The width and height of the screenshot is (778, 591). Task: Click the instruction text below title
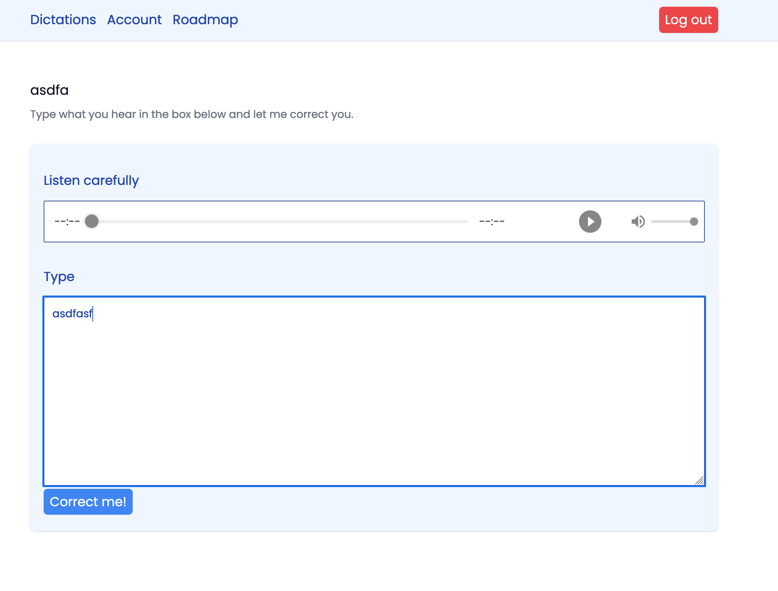tap(192, 114)
